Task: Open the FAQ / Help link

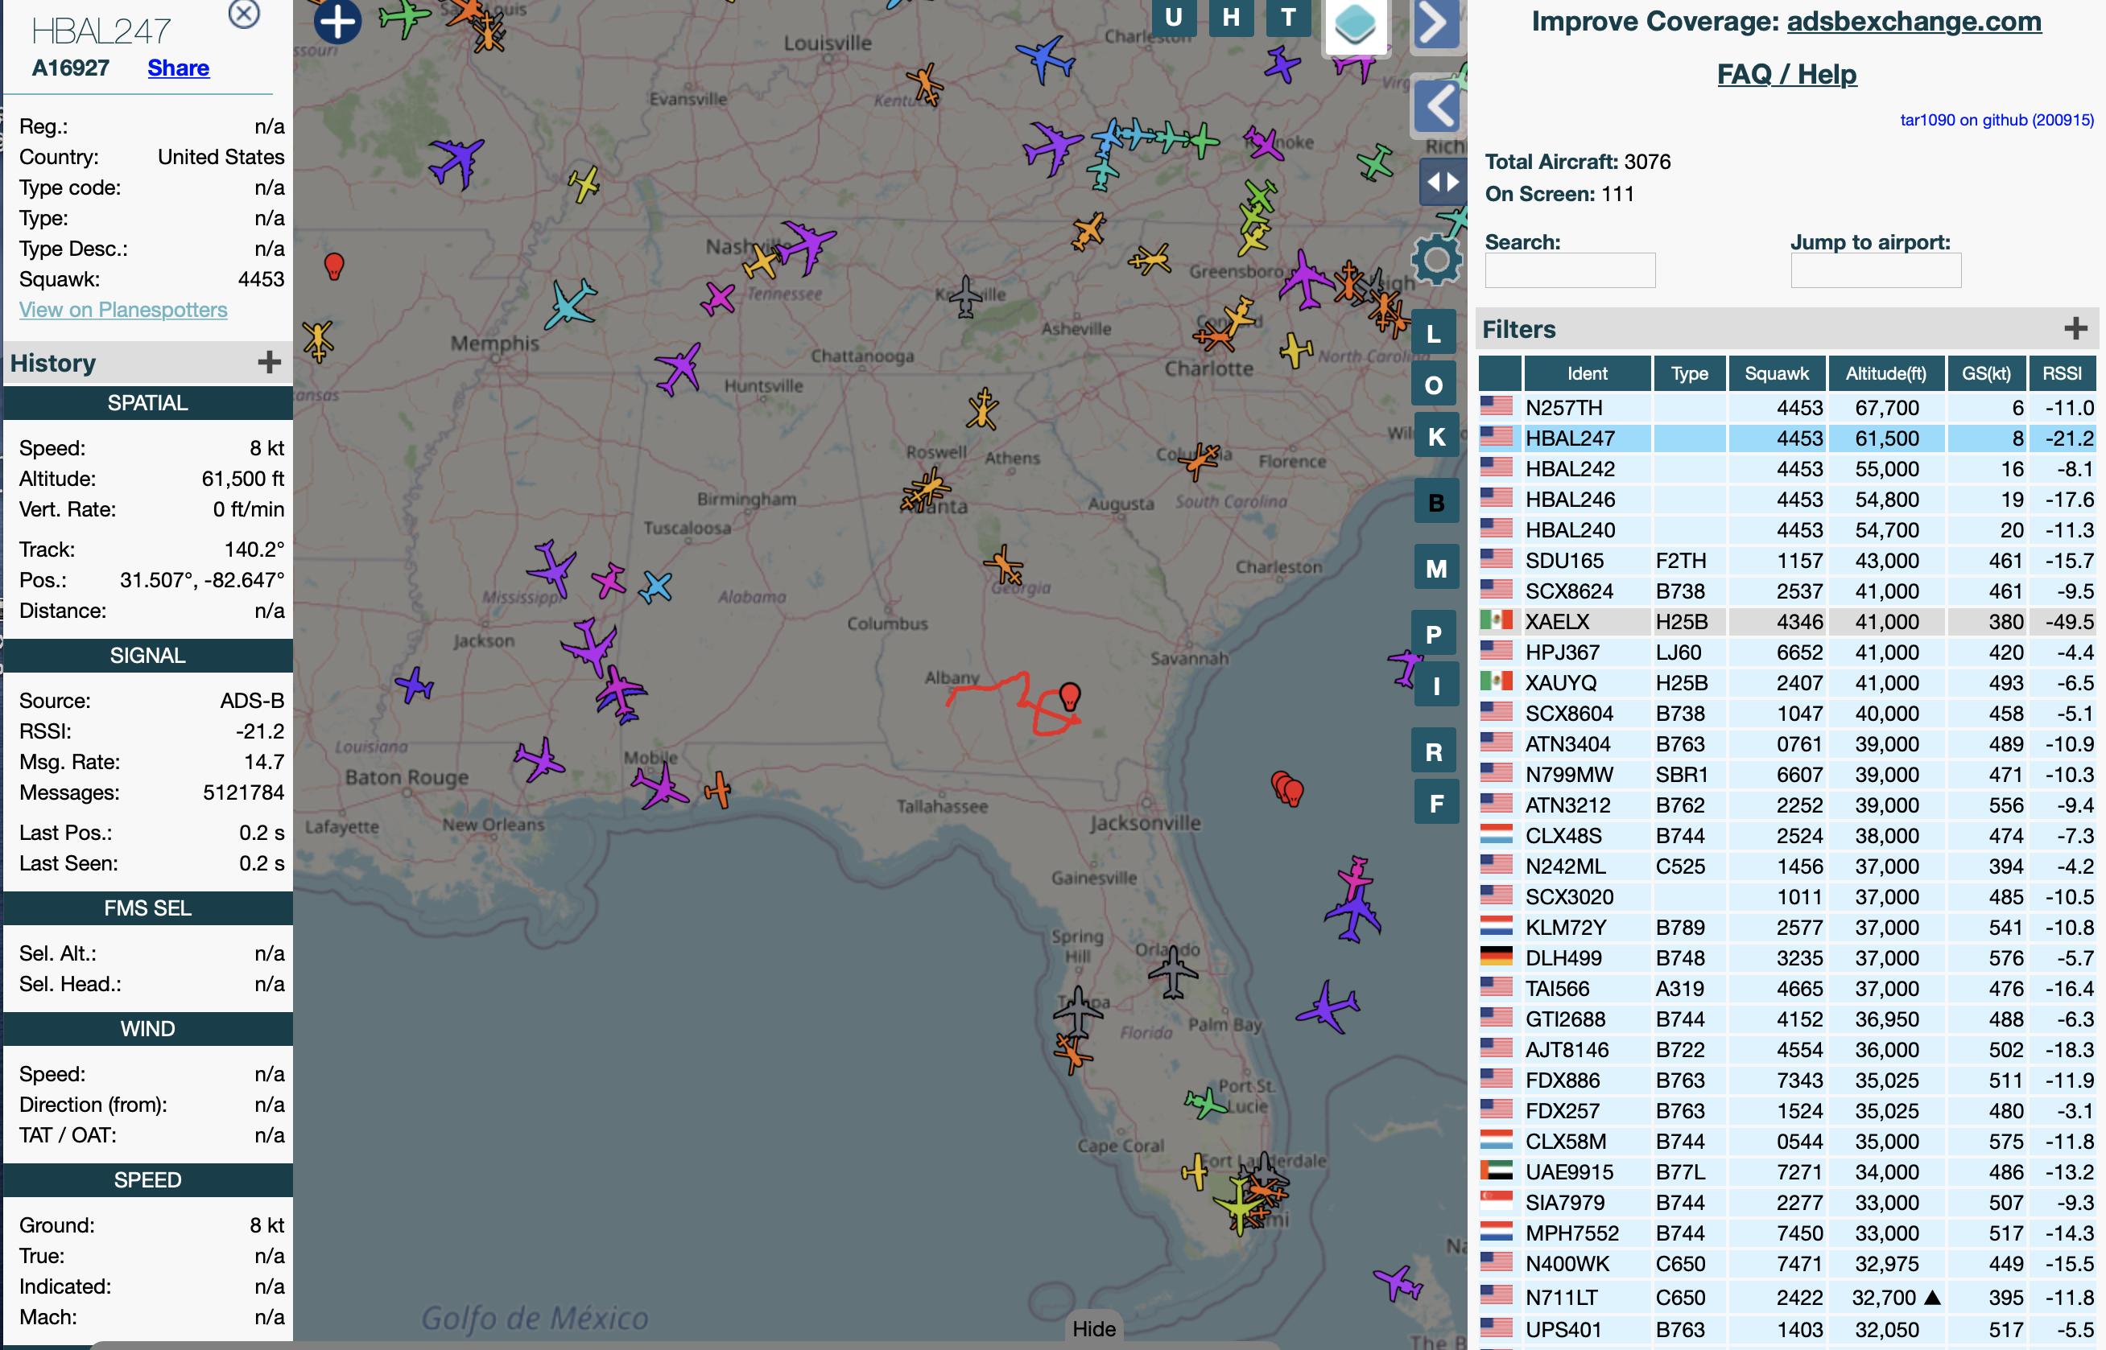Action: coord(1786,74)
